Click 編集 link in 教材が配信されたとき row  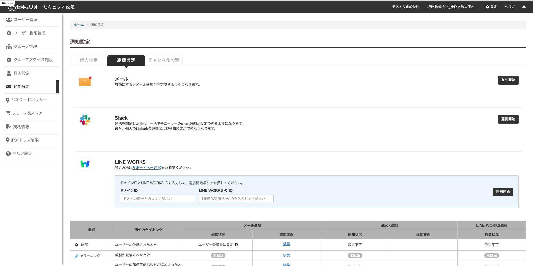coord(286,255)
